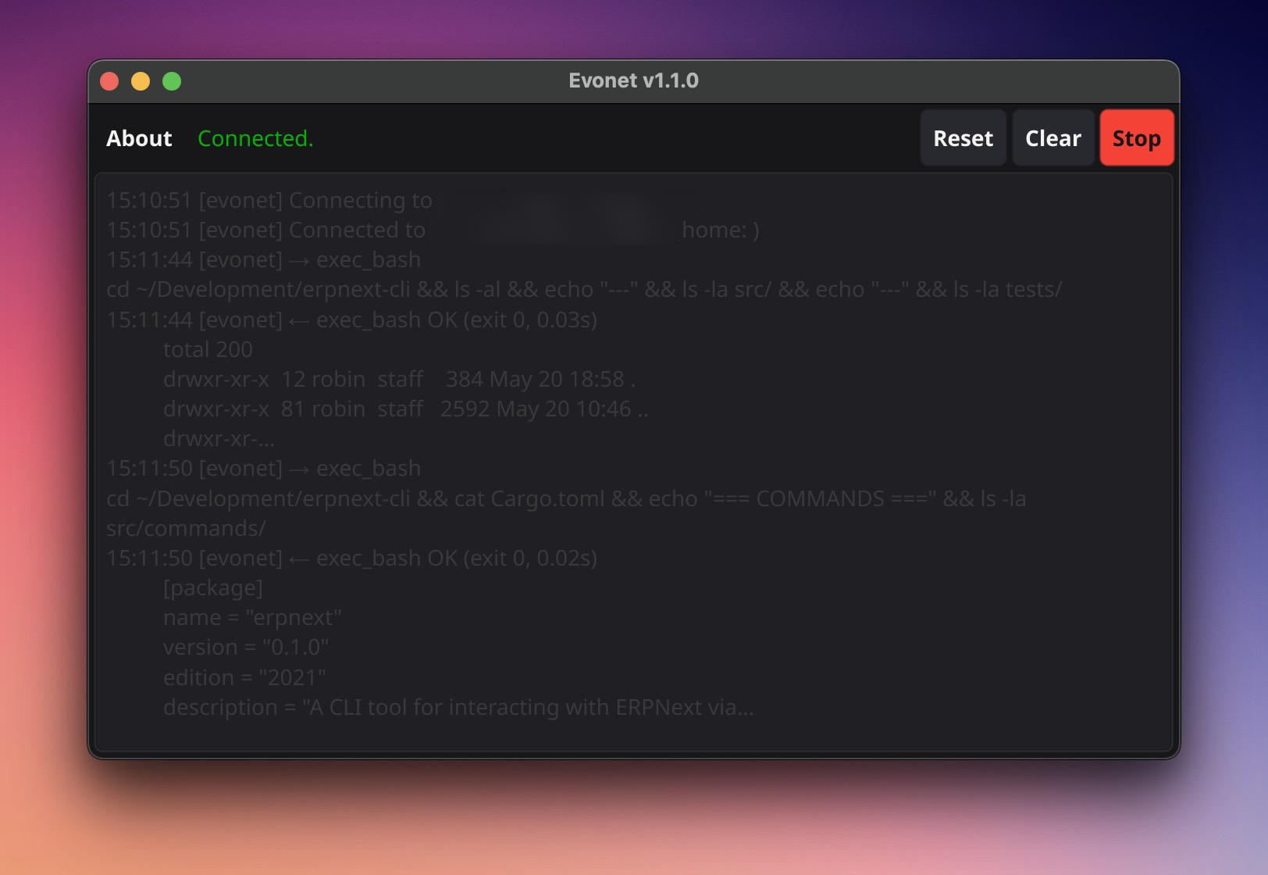Click the green Connected status text
This screenshot has width=1268, height=875.
pos(255,138)
